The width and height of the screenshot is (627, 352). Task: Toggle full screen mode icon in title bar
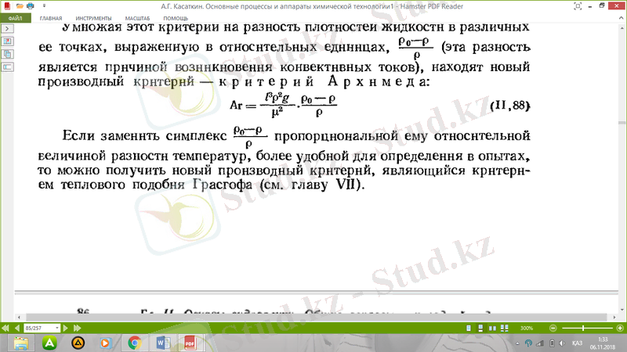tap(578, 6)
